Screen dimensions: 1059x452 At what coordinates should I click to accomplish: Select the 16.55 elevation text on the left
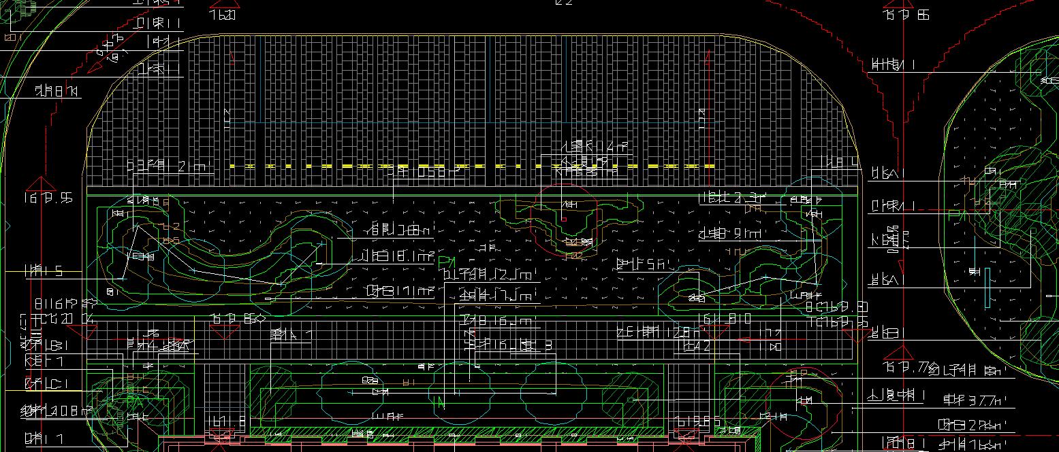coord(48,198)
